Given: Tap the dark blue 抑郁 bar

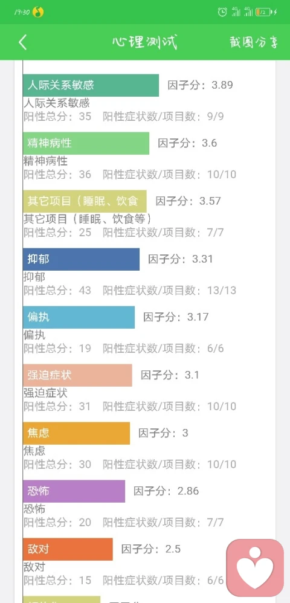Looking at the screenshot, I should [x=81, y=259].
